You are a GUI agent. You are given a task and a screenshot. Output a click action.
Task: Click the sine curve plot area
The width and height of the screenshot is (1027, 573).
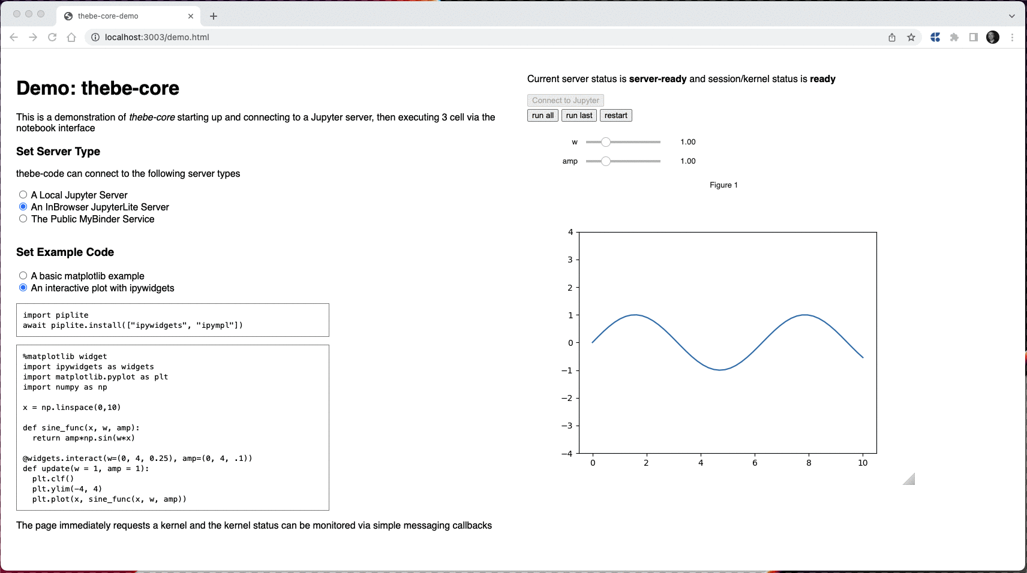tap(728, 342)
